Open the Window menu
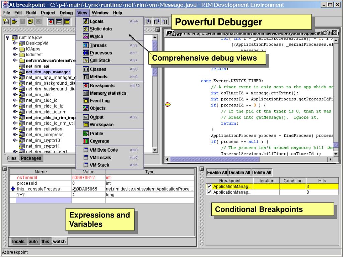This screenshot has height=257, width=343. coord(100,13)
